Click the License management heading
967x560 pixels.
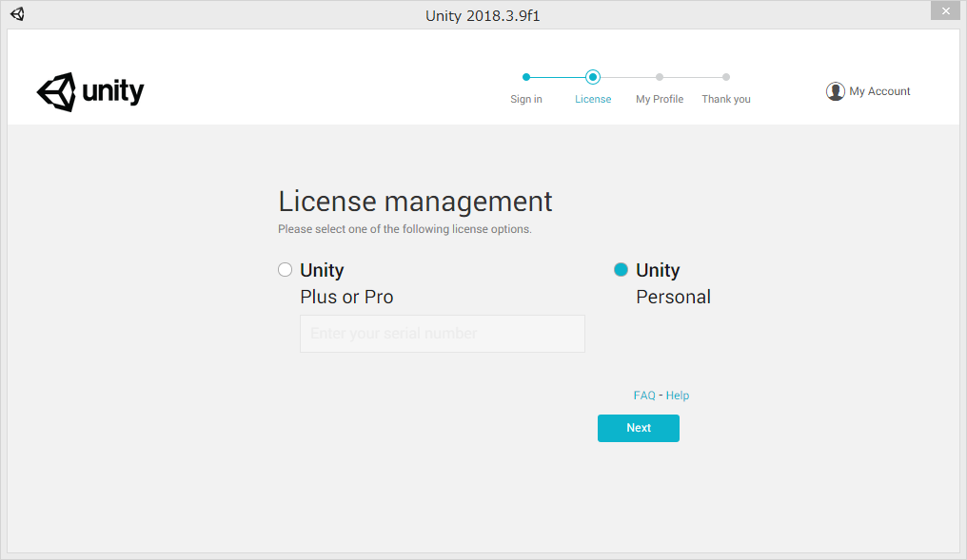click(415, 202)
